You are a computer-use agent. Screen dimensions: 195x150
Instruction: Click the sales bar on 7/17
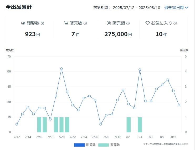(45, 125)
